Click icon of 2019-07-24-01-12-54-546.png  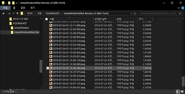tap(51, 45)
